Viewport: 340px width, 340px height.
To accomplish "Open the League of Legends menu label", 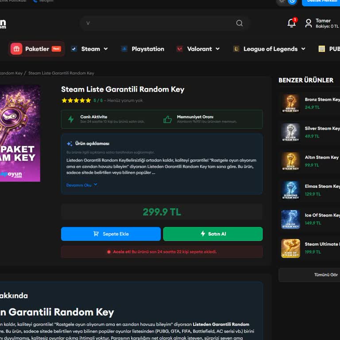I will (x=270, y=49).
